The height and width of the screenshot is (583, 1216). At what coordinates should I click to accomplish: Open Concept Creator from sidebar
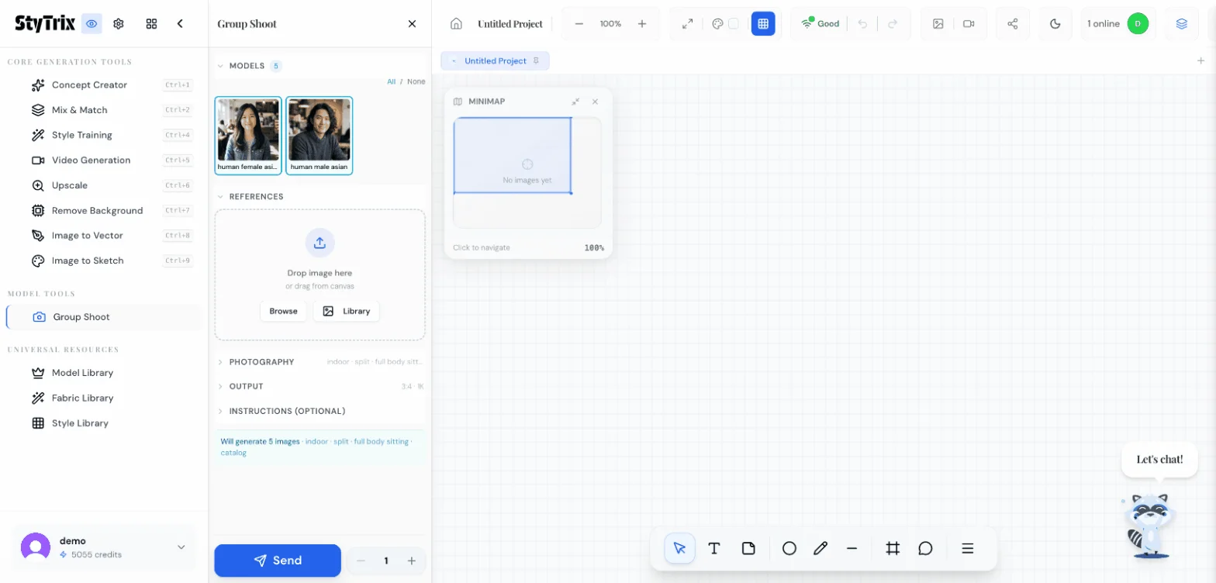[x=89, y=85]
